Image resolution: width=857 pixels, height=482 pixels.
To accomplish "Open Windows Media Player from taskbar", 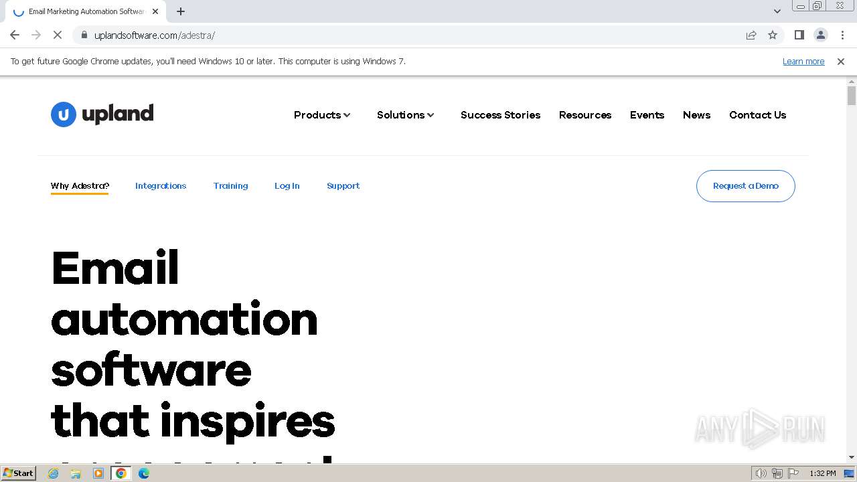I will point(98,473).
